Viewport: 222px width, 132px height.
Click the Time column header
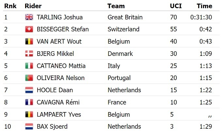[204, 6]
